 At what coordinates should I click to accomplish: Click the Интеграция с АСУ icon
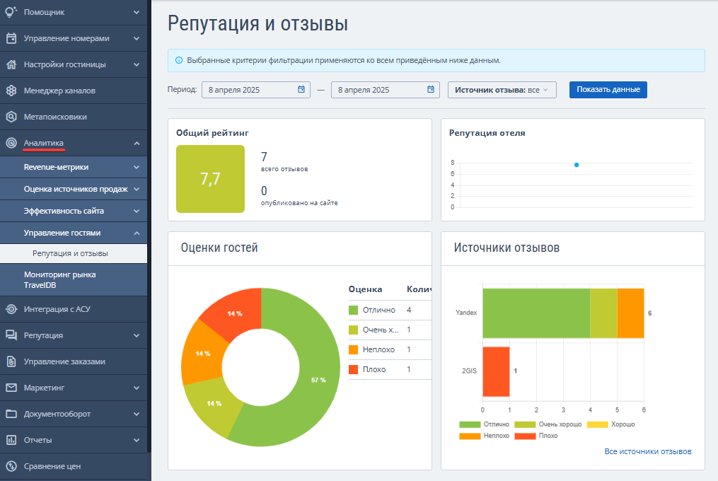(11, 309)
